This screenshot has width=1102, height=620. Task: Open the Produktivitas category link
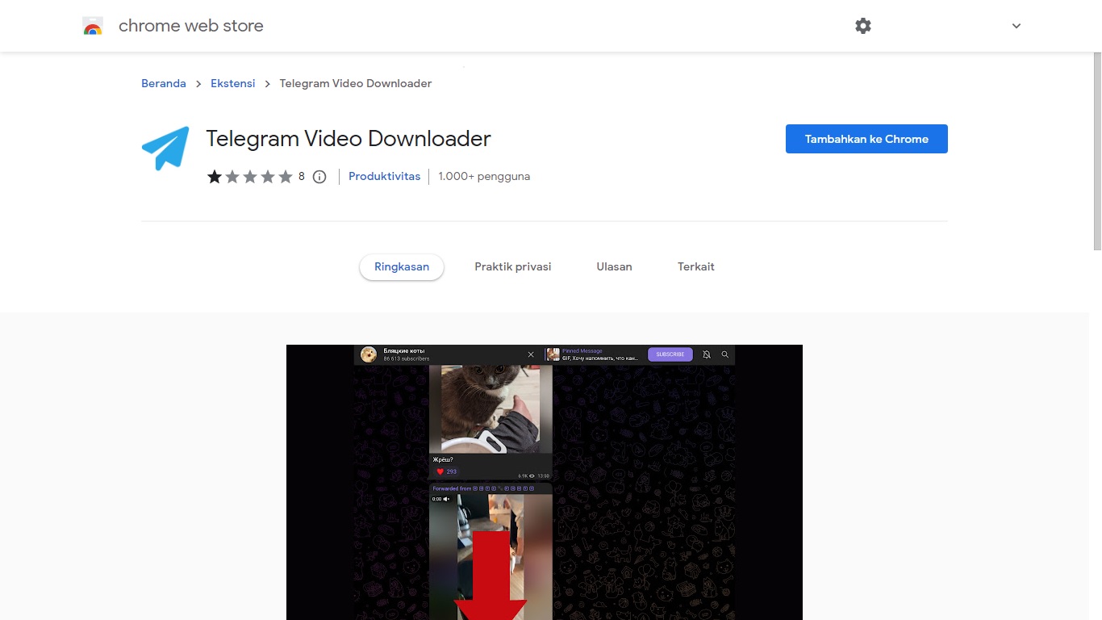pyautogui.click(x=384, y=176)
